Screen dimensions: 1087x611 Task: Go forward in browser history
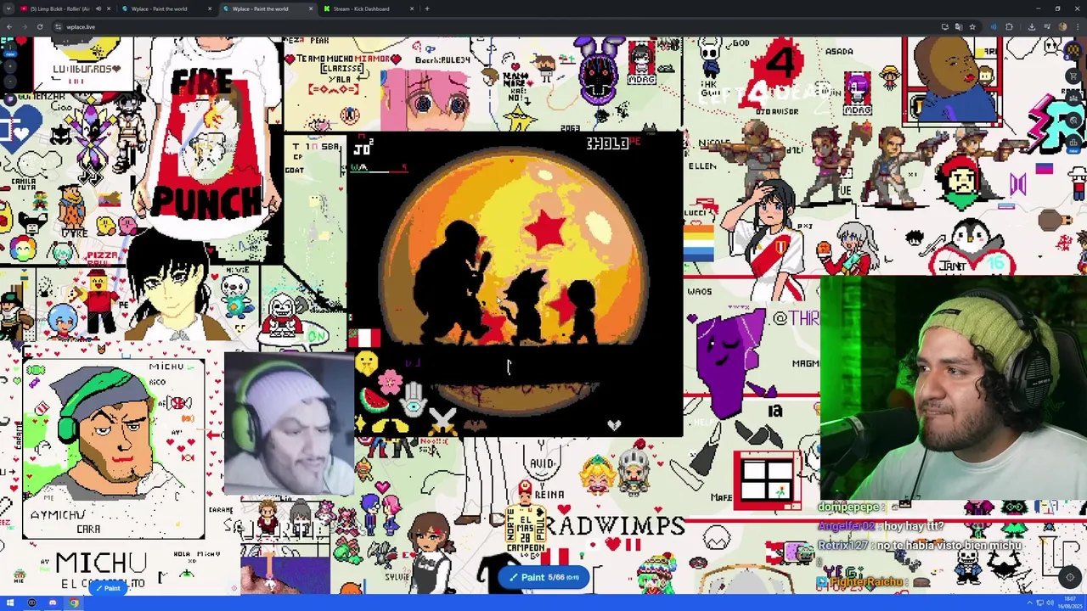(x=24, y=26)
